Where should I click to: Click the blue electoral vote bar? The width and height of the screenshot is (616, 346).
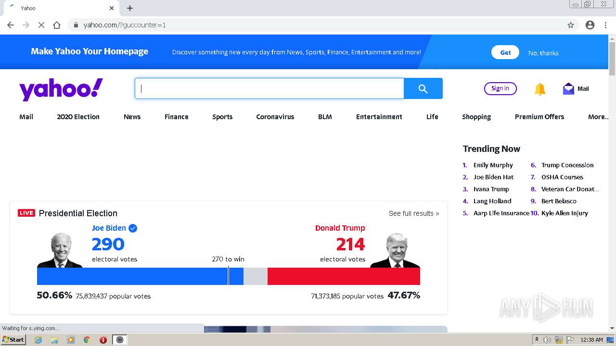tap(140, 276)
